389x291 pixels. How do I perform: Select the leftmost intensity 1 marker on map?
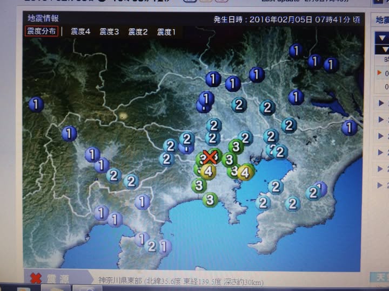pyautogui.click(x=36, y=104)
